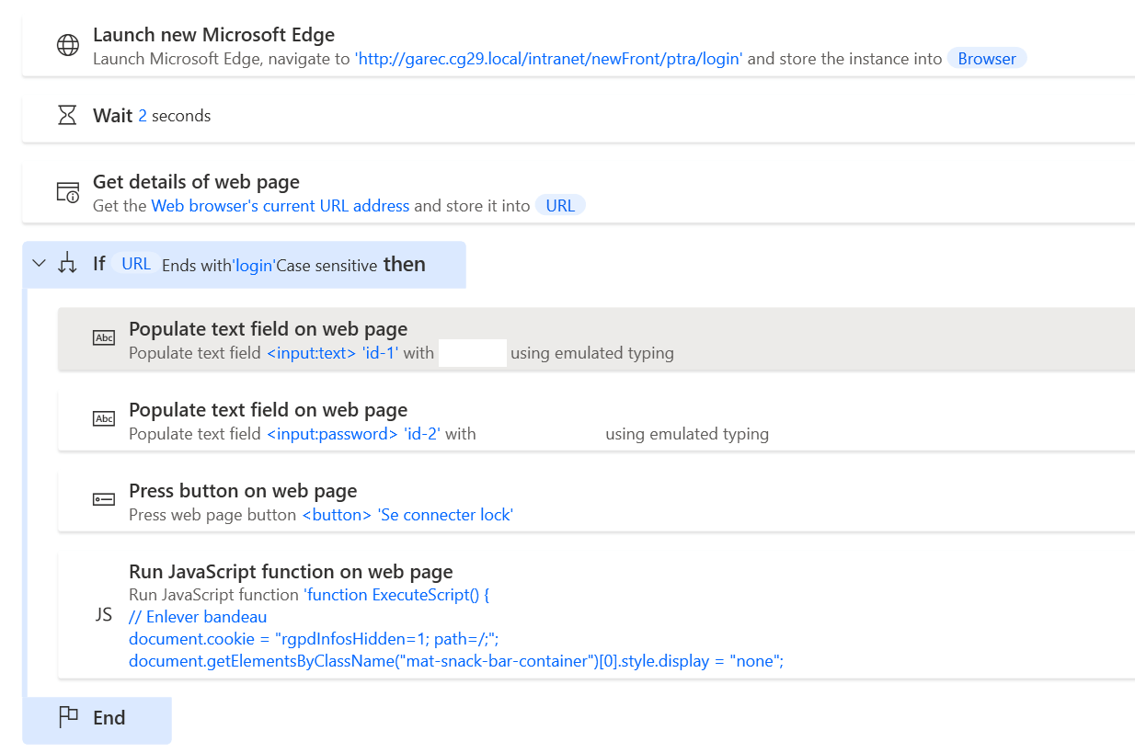Screen dimensions: 1135x753
Task: Click the Get details of web page icon
Action: 68,192
